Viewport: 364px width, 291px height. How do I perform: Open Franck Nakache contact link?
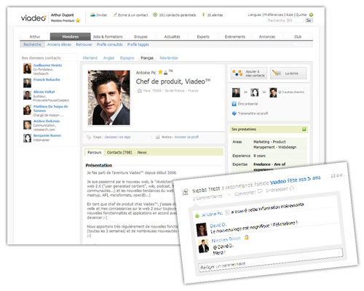coord(47,79)
